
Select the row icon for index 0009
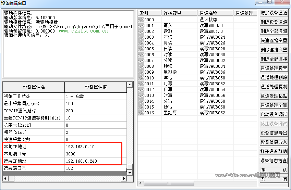pyautogui.click(x=141, y=72)
